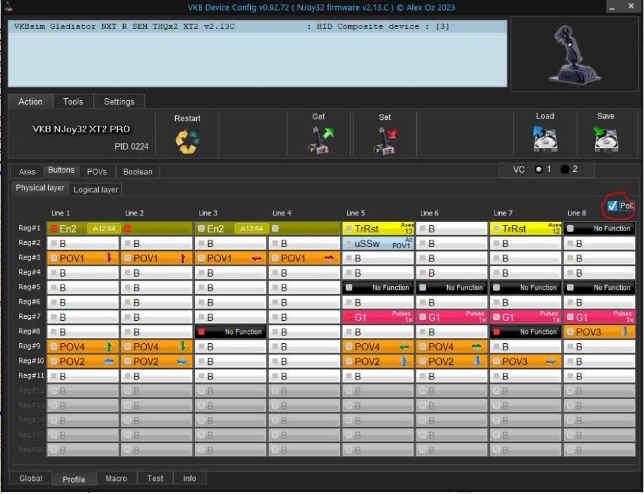The height and width of the screenshot is (494, 644).
Task: Click the Get joystick icon
Action: [320, 140]
